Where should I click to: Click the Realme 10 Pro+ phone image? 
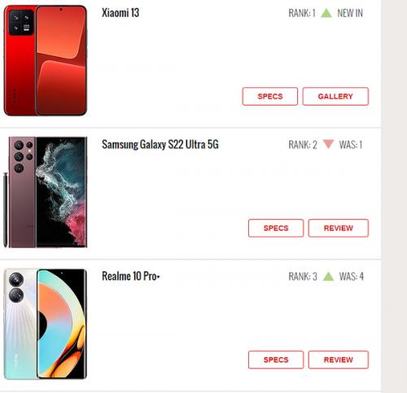pyautogui.click(x=46, y=324)
